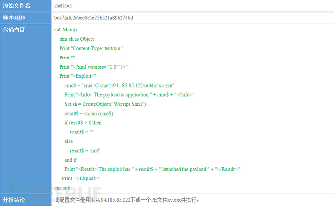Click the analysis conclusion text about 94.185.85.122
This screenshot has width=334, height=206.
[x=127, y=200]
